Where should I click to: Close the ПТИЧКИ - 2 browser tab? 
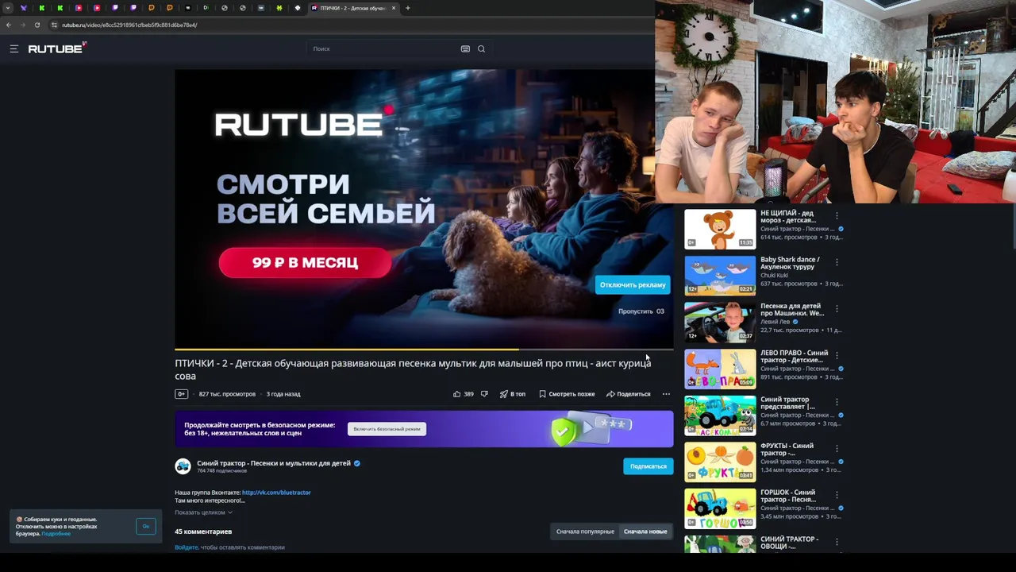394,8
